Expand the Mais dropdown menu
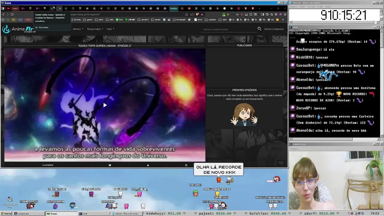This screenshot has height=216, width=384. 110,29
